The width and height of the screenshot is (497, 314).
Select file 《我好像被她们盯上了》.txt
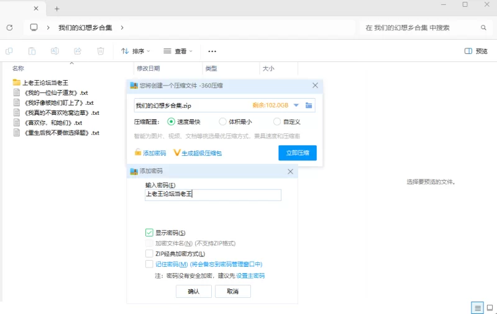59,103
